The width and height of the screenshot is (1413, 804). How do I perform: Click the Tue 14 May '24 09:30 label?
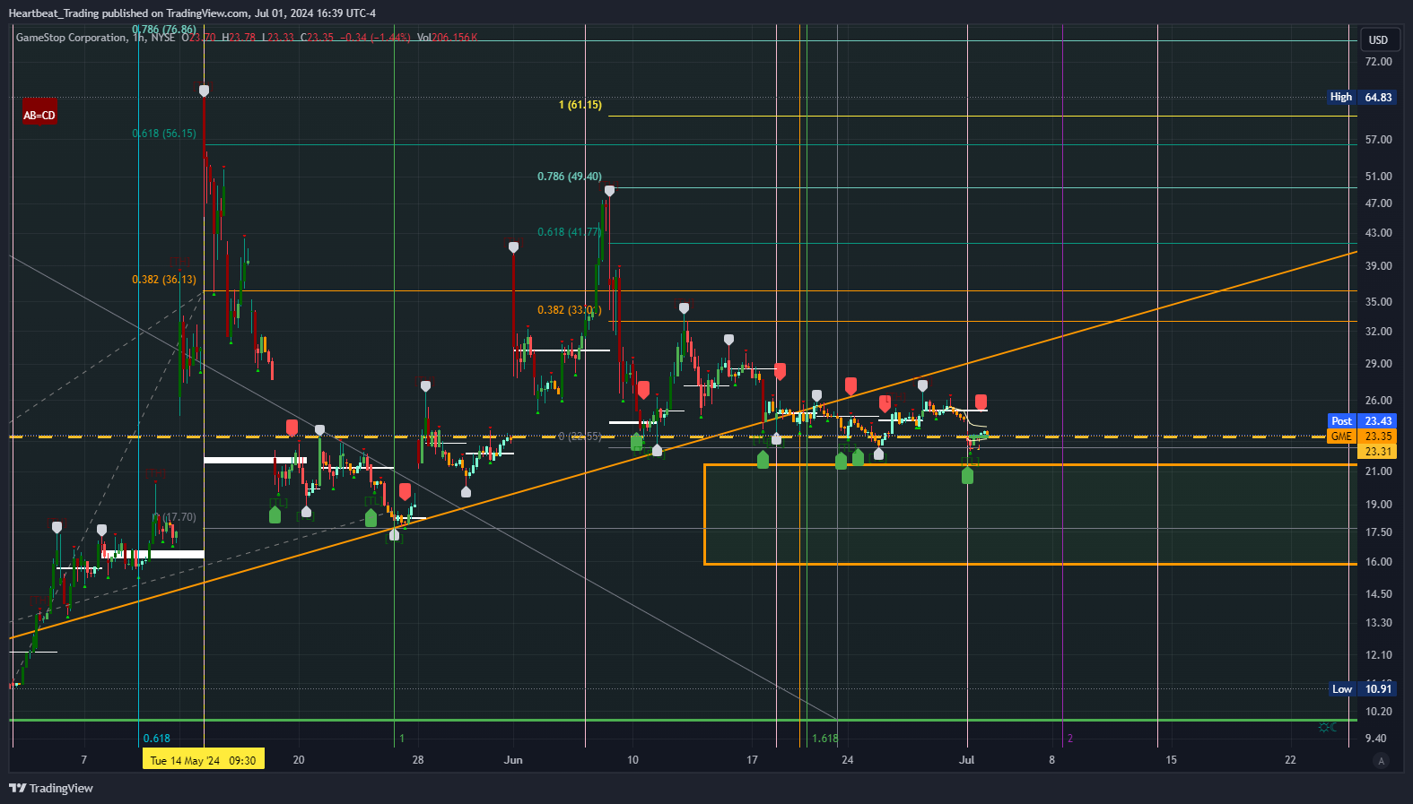coord(203,760)
